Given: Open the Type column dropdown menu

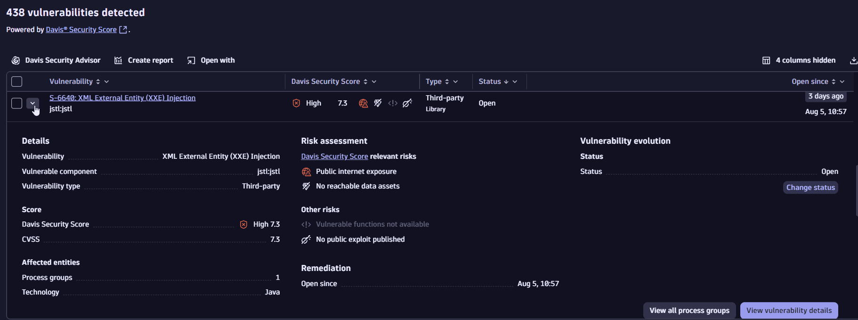Looking at the screenshot, I should [x=455, y=82].
